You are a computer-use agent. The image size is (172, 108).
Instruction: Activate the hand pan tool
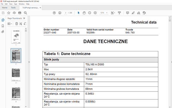tap(84, 13)
